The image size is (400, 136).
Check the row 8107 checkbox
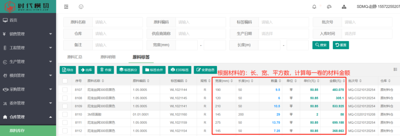(65, 90)
